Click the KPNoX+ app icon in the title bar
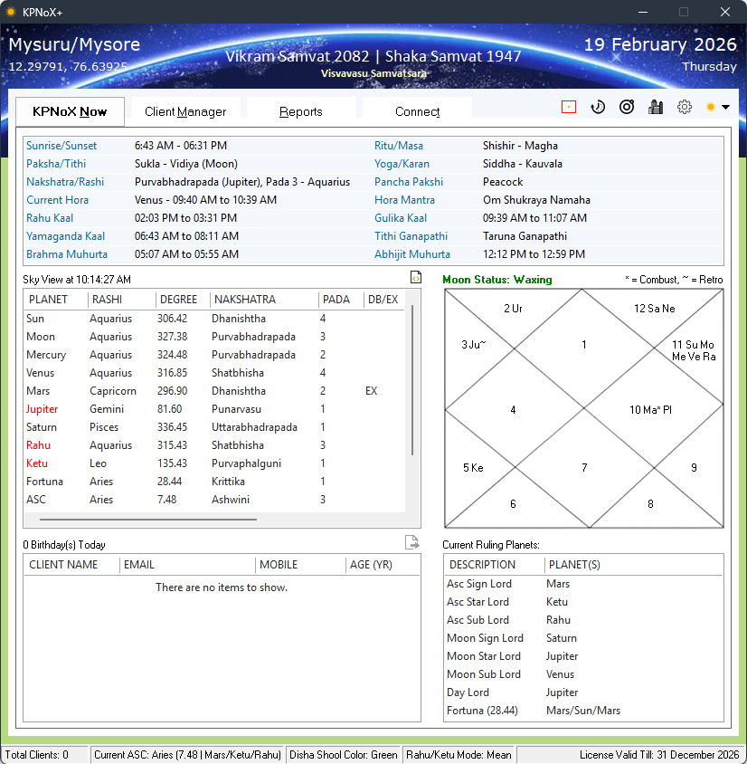 coord(11,12)
